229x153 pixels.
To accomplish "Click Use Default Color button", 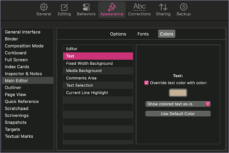I will pos(178,114).
